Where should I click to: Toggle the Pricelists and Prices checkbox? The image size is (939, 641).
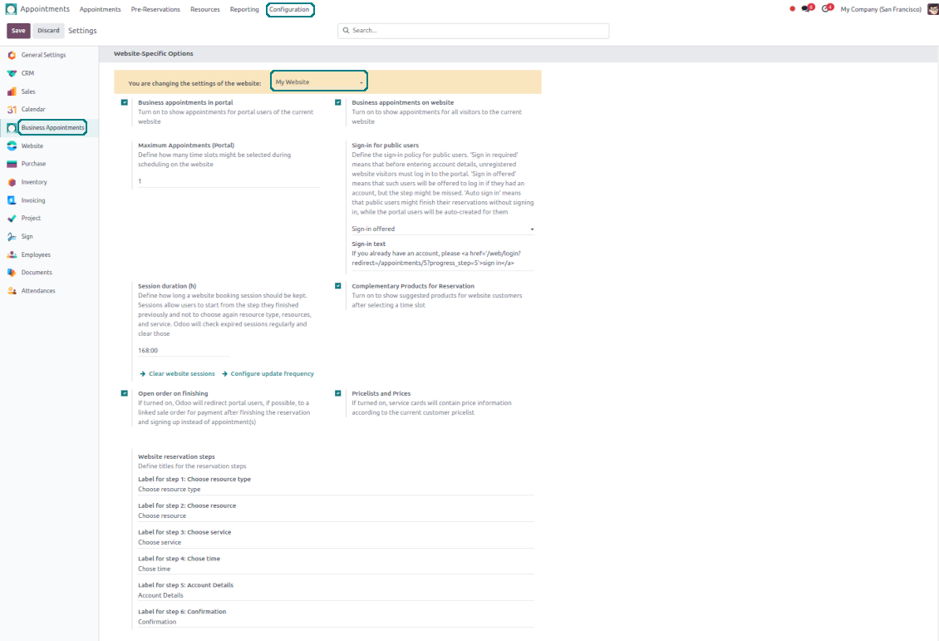(338, 393)
